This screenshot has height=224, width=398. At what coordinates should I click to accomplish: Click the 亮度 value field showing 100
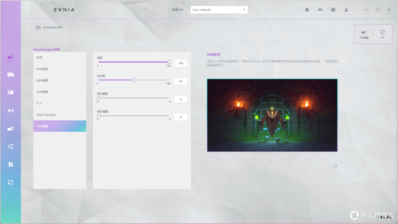point(181,63)
